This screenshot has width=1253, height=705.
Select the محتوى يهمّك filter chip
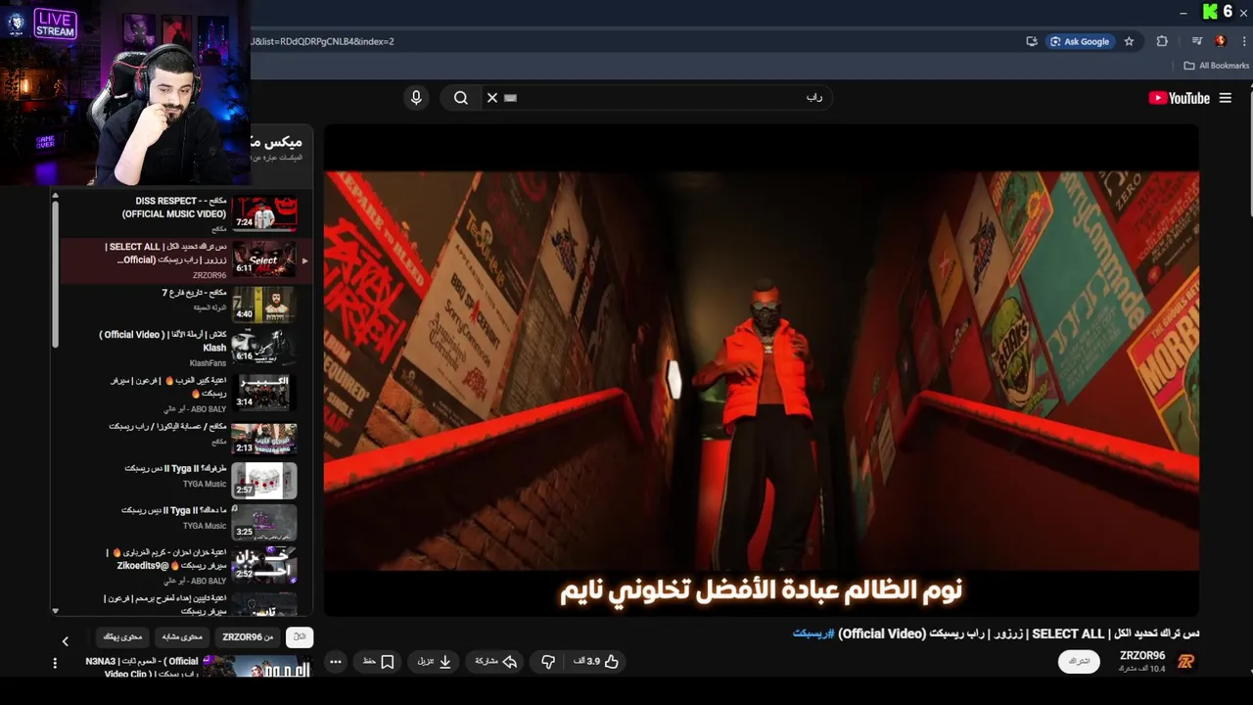(122, 637)
